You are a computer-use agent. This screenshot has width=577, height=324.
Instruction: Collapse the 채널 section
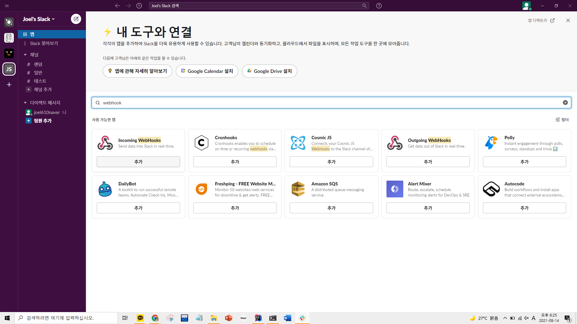[25, 55]
